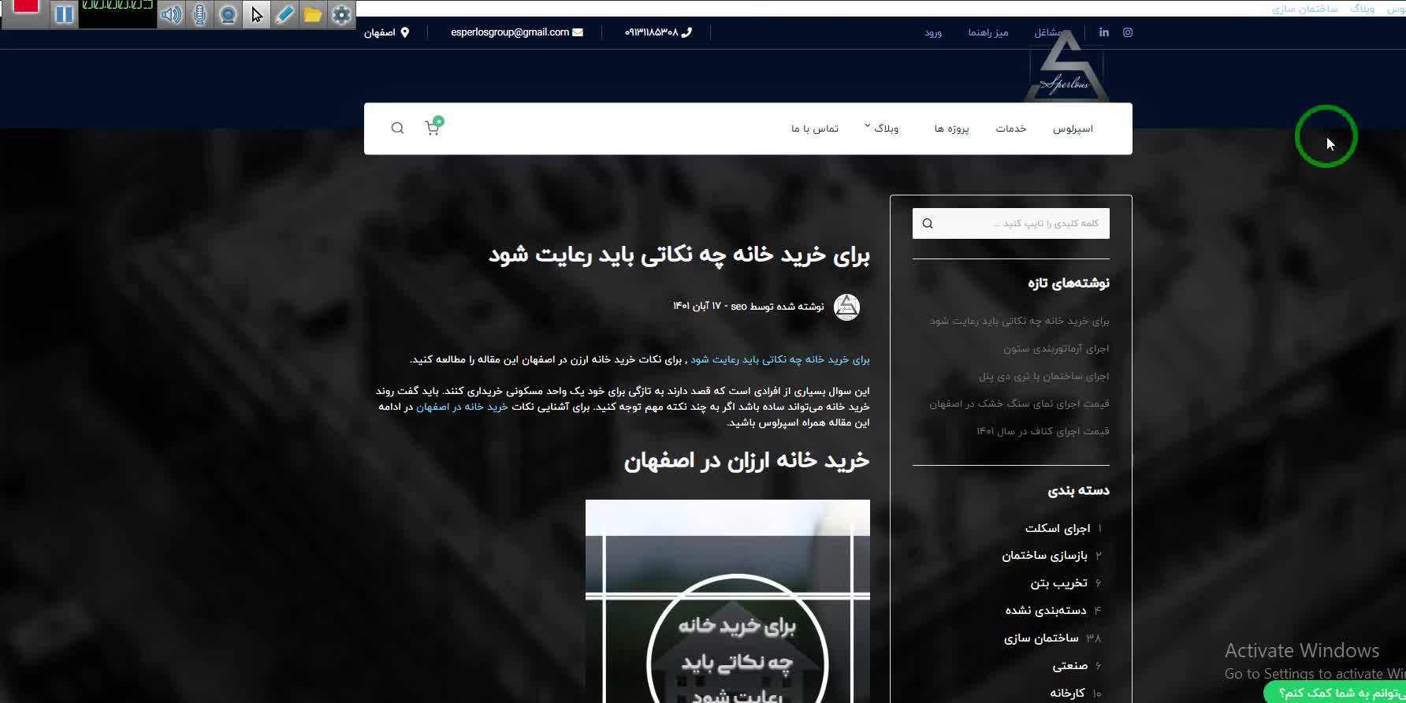Open the دسته‌بندی نشده category
Screen dimensions: 1406x703
(x=1046, y=611)
